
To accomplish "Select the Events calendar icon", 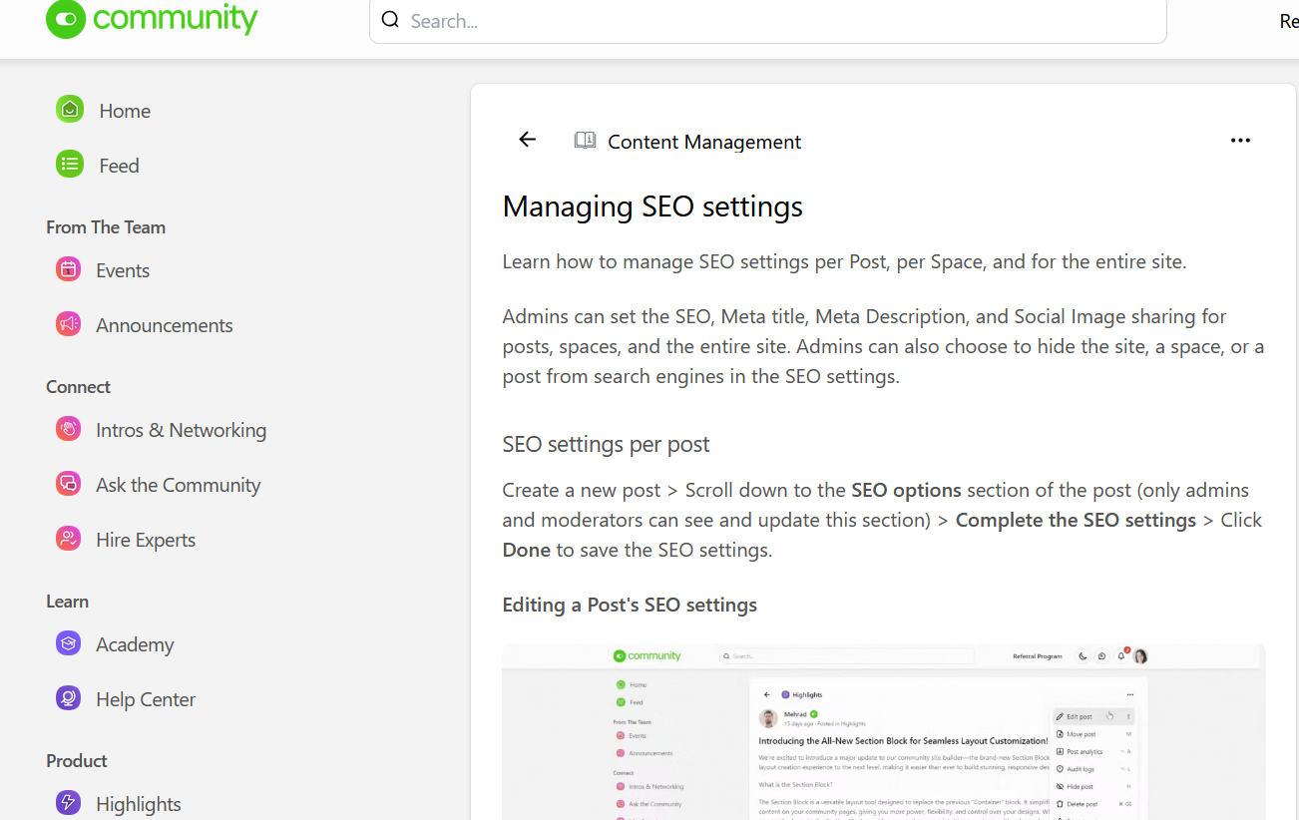I will [x=68, y=269].
